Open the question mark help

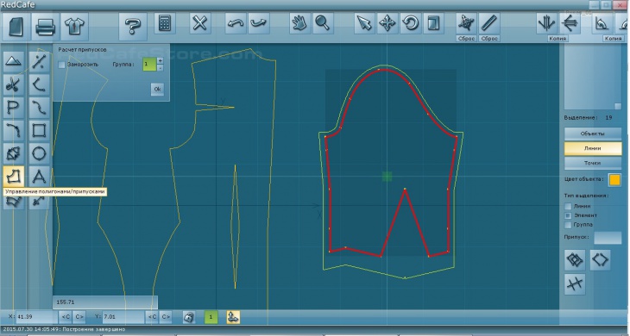133,28
